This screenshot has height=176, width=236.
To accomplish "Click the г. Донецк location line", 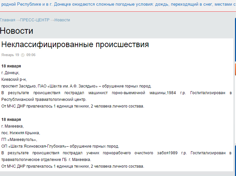I will 10,73.
